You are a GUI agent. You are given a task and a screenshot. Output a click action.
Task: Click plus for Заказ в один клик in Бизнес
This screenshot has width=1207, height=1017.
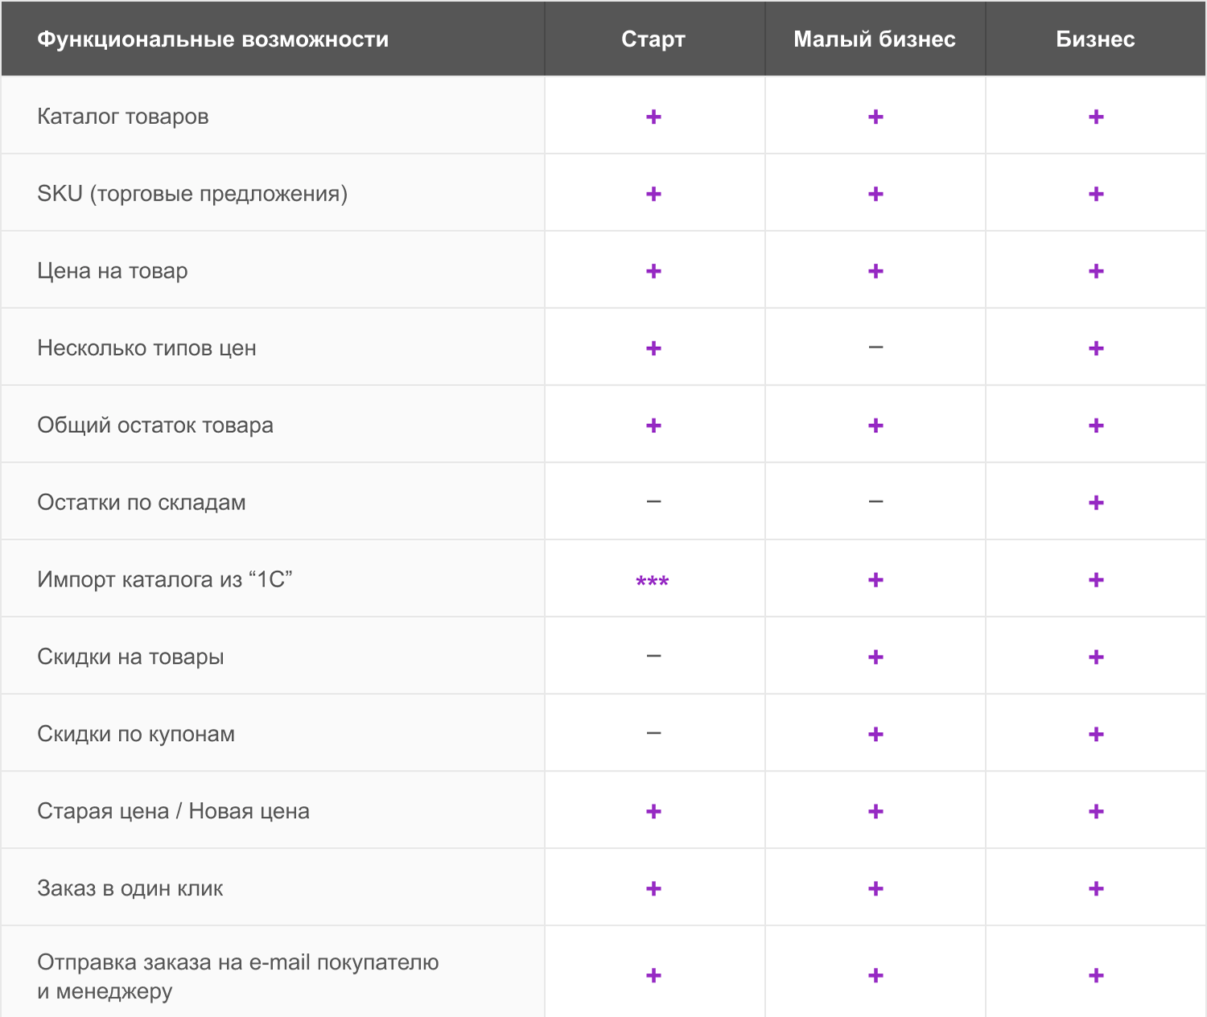coord(1096,889)
